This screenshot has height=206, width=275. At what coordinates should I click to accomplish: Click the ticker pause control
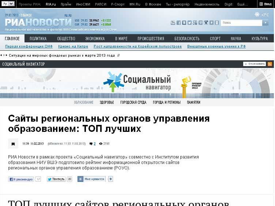click(4, 56)
